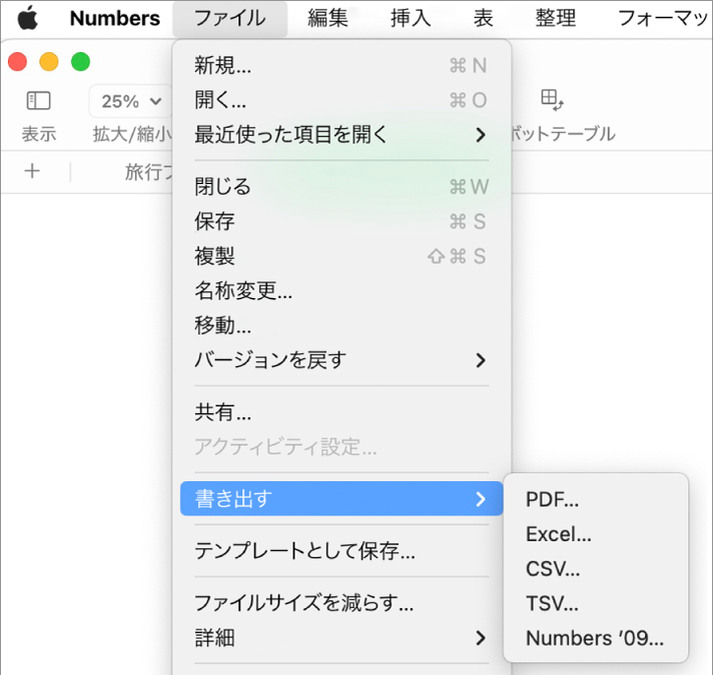Screen dimensions: 713x675
Task: Expand 最近使った項目を開く submenu
Action: pos(342,135)
